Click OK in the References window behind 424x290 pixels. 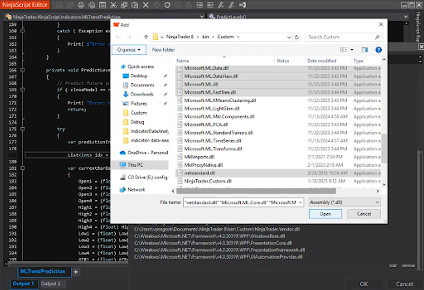pyautogui.click(x=364, y=284)
